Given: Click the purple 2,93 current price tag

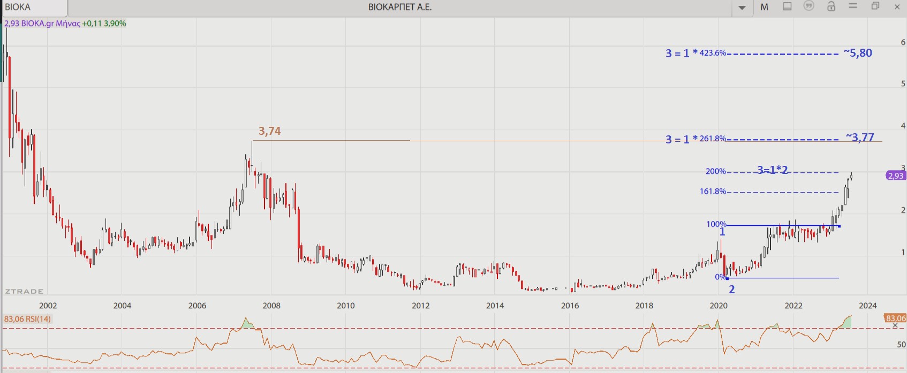Looking at the screenshot, I should coord(895,176).
